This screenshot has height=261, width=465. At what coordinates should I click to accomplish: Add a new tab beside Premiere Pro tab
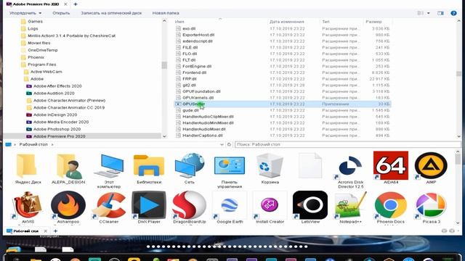pos(76,4)
